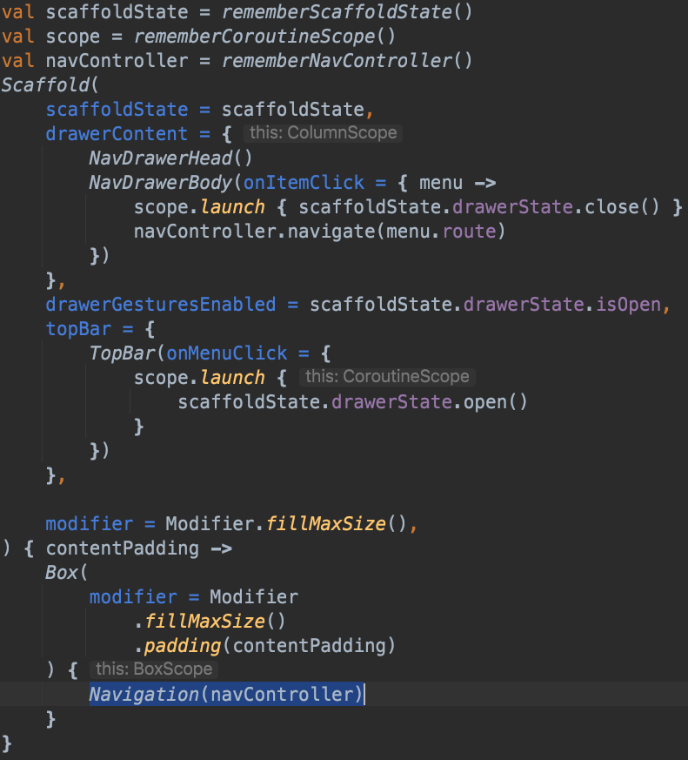Click the topBar parameter name
Image resolution: width=688 pixels, height=760 pixels.
pos(78,328)
